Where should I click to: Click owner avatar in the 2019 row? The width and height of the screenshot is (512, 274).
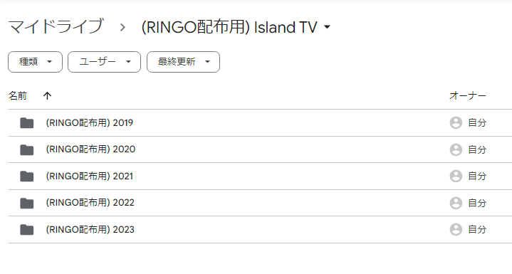456,123
